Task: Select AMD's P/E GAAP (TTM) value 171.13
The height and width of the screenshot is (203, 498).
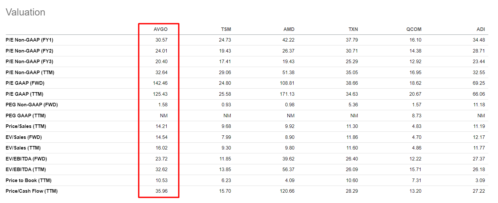Action: click(287, 94)
